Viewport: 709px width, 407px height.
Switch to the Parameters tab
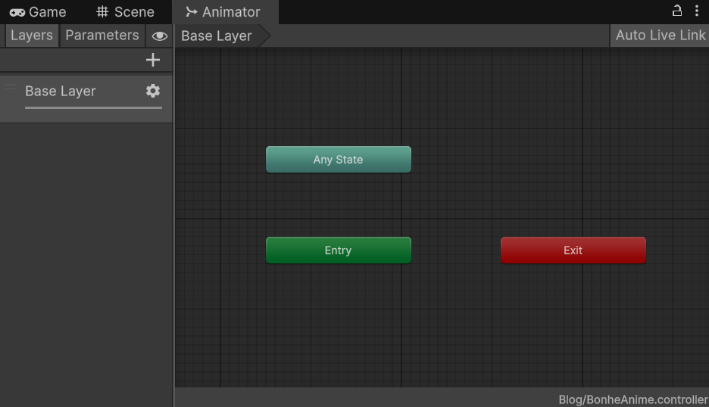pos(102,36)
